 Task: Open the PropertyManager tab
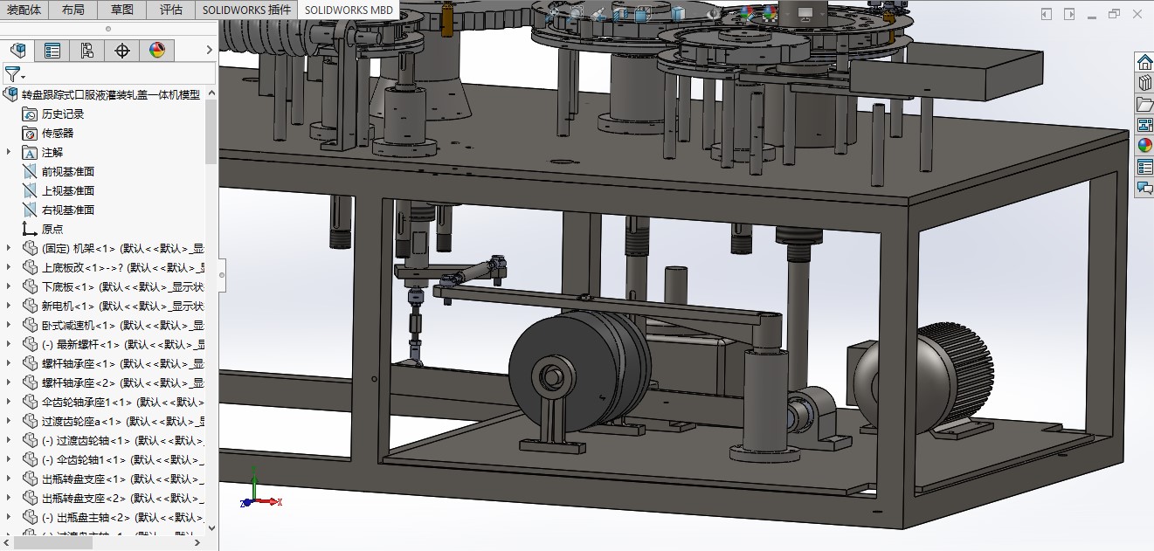pos(52,51)
